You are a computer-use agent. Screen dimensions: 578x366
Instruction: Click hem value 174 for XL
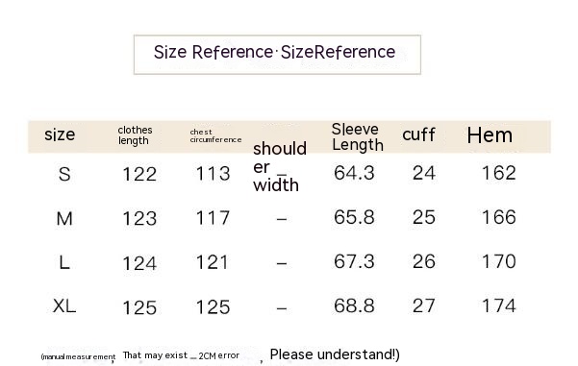tap(499, 306)
